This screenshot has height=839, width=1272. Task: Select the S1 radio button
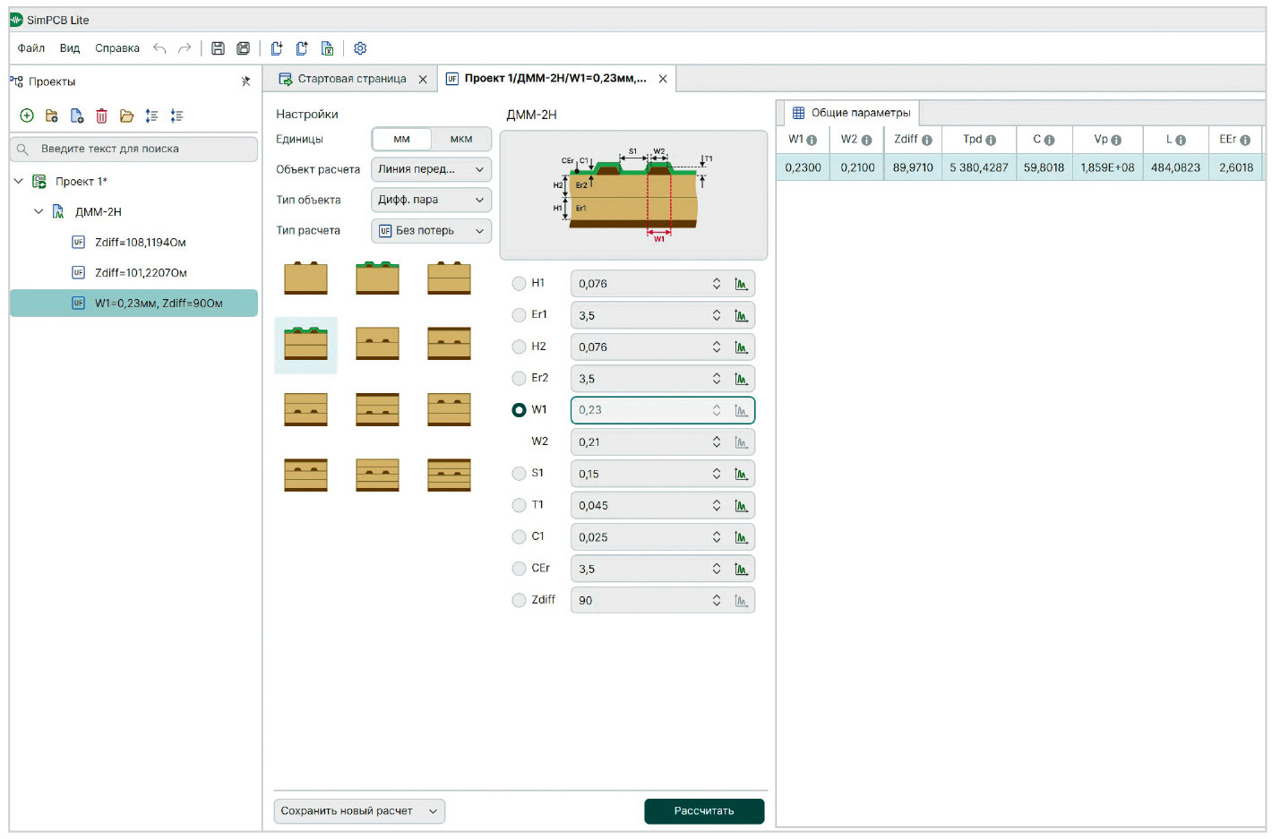(519, 474)
